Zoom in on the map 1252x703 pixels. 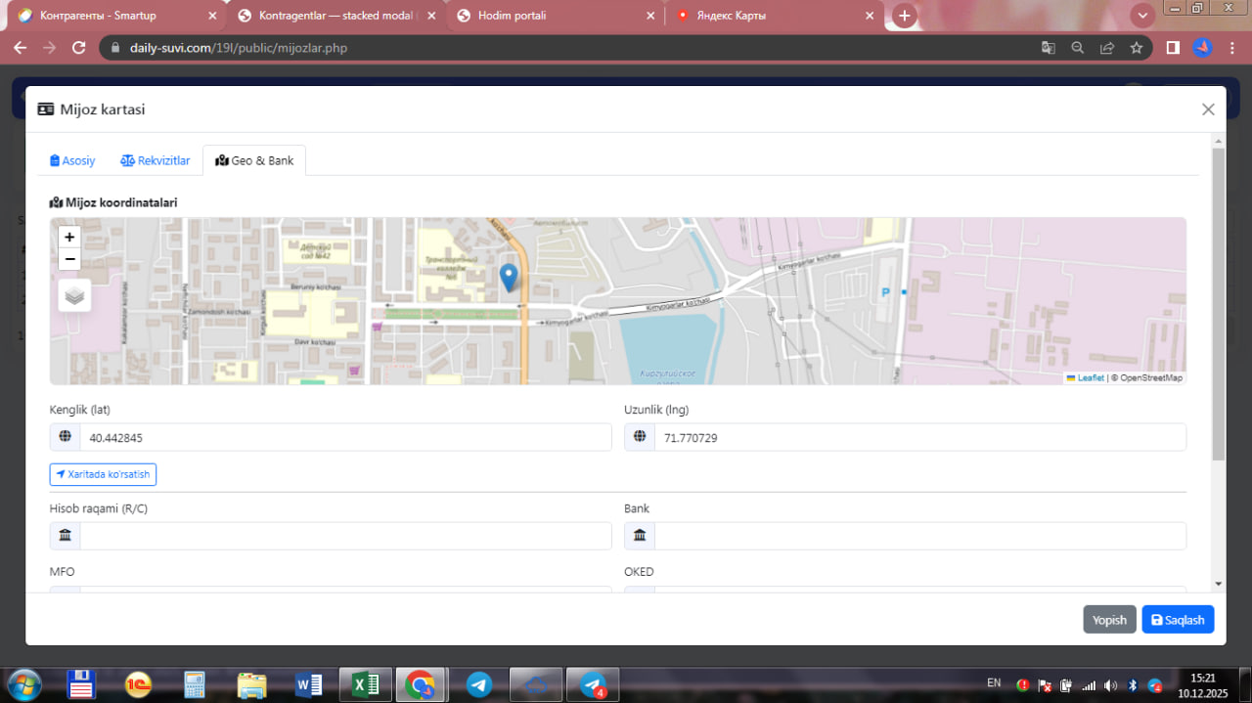tap(69, 237)
